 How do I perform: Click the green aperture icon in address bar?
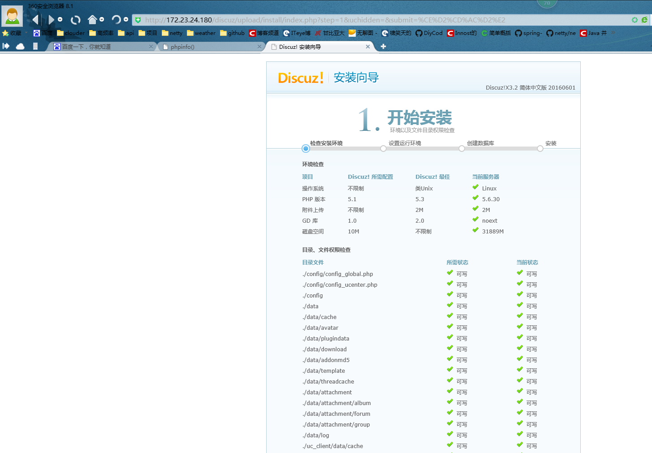tap(635, 20)
